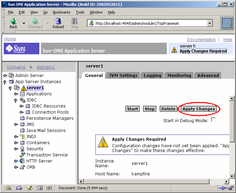Click the JMS folder icon
Image resolution: width=236 pixels, height=193 pixels.
click(22, 124)
